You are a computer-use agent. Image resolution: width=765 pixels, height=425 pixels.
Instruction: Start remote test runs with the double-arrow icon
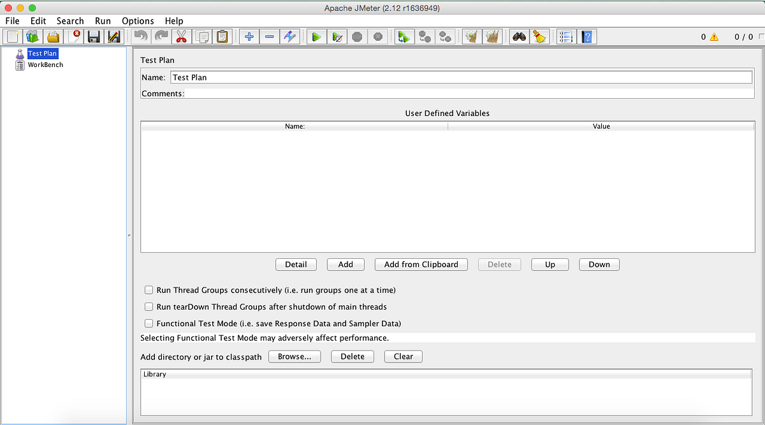(x=404, y=36)
